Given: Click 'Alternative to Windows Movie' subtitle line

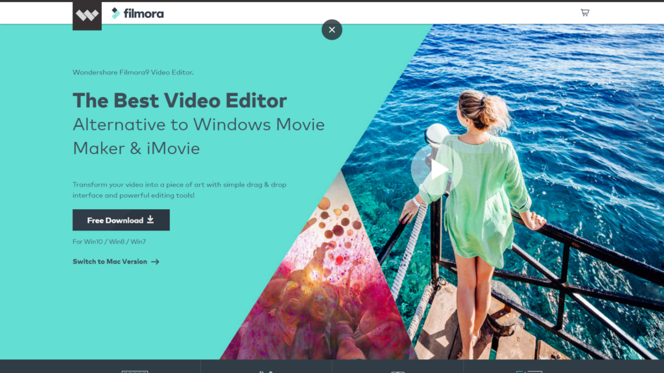Looking at the screenshot, I should (198, 124).
